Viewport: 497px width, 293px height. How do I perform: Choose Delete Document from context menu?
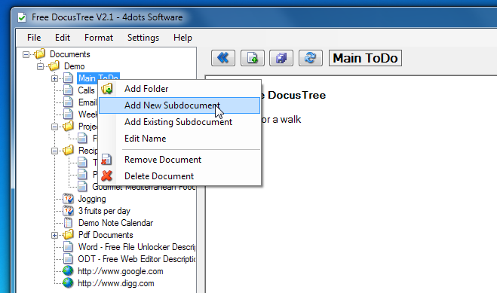[x=179, y=176]
